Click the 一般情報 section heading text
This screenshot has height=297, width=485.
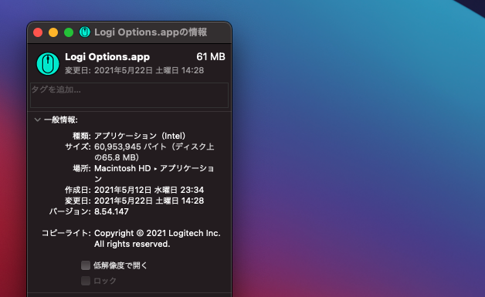[61, 120]
